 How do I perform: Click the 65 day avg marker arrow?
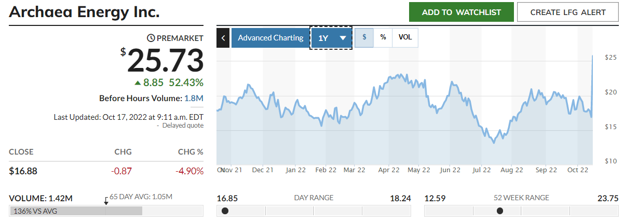pos(106,202)
